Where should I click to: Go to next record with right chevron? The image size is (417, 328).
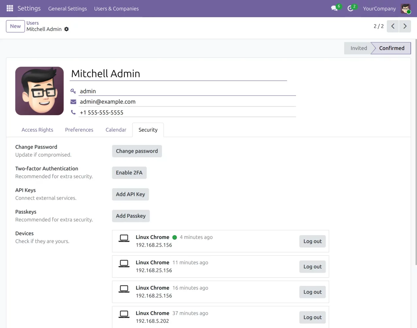pos(405,26)
